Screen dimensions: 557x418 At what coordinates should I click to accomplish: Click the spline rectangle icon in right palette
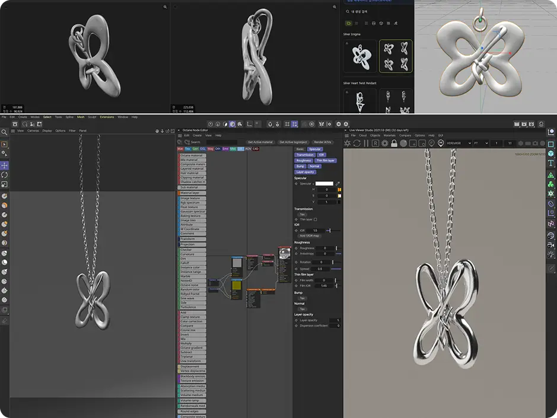(x=550, y=144)
